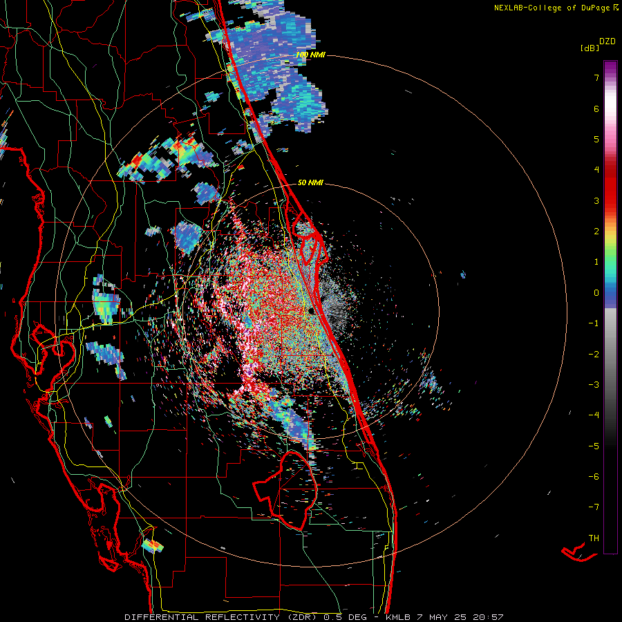Viewport: 622px width, 622px height.
Task: Click the NEXLAB-College of DuPage label
Action: [x=556, y=8]
